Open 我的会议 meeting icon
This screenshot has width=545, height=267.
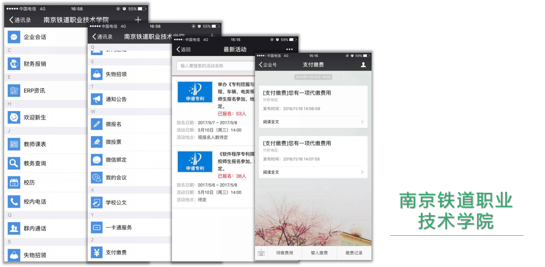97,177
